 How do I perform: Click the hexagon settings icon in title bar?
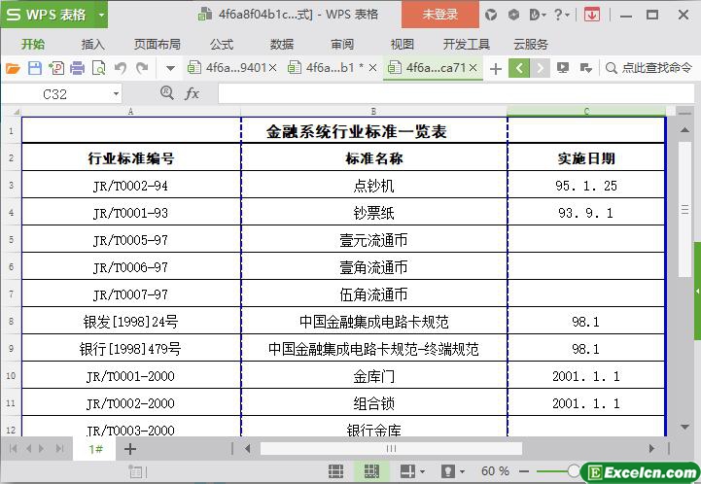point(513,15)
